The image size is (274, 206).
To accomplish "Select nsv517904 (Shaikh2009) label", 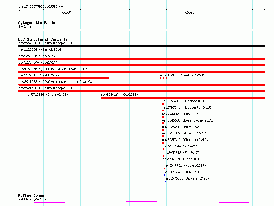I will 39,75.
